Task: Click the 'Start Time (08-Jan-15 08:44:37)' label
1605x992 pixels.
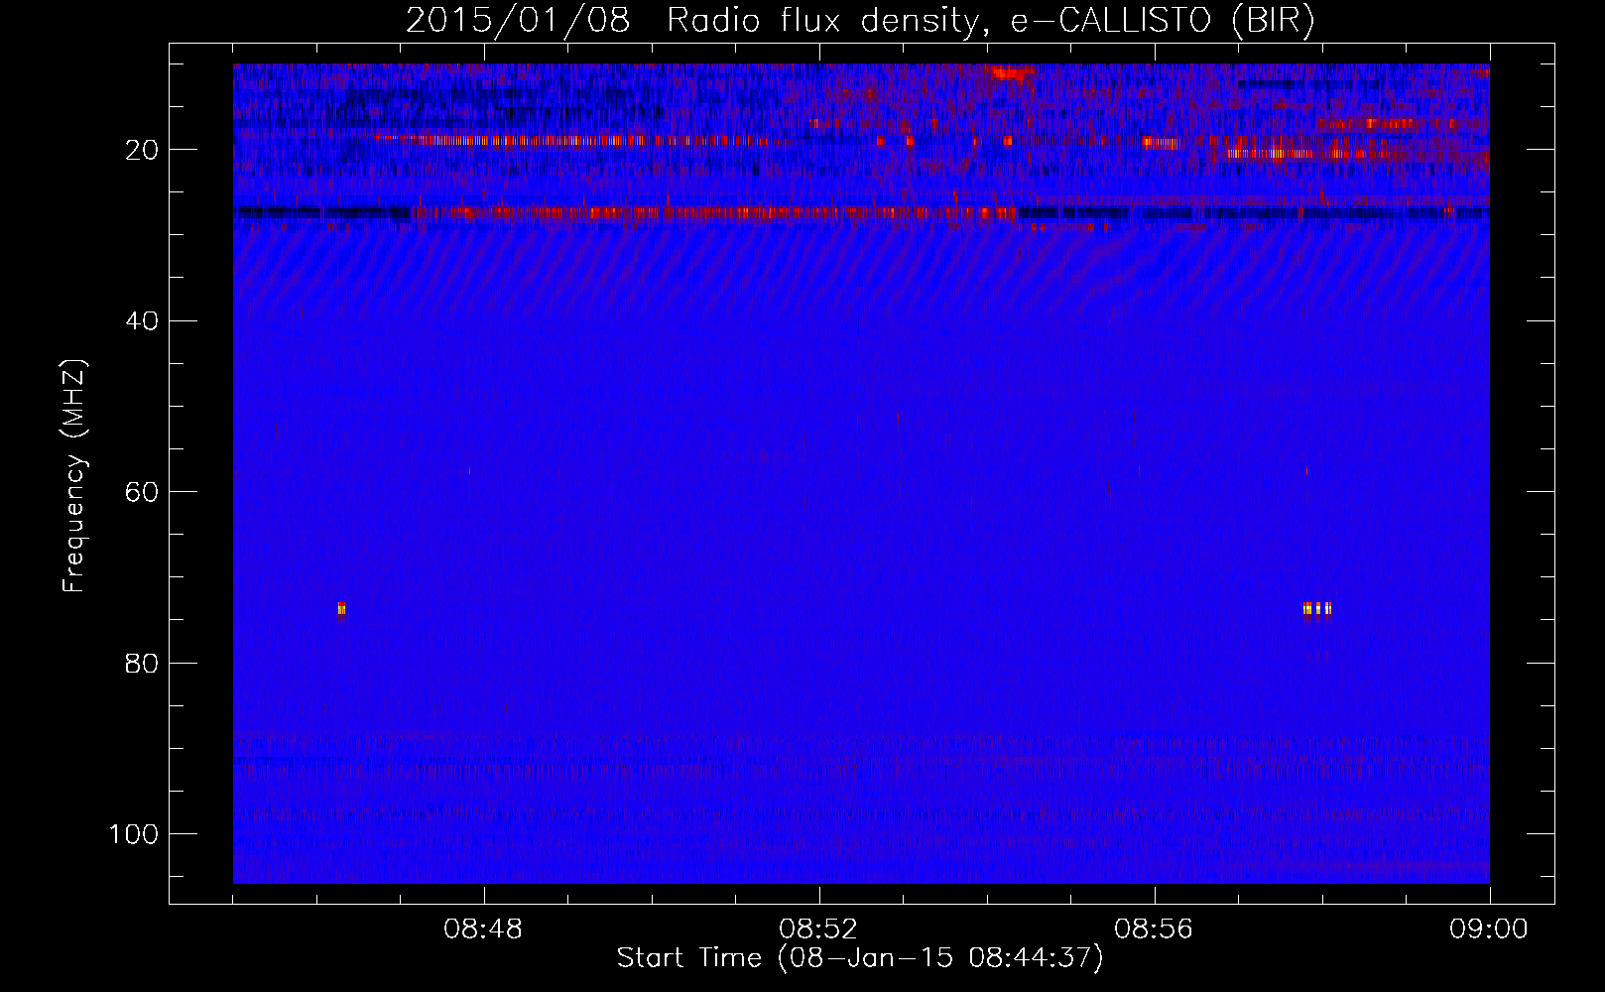Action: [x=860, y=958]
